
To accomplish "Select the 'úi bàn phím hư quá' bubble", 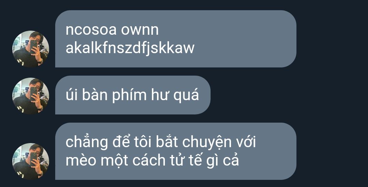I will pos(133,95).
